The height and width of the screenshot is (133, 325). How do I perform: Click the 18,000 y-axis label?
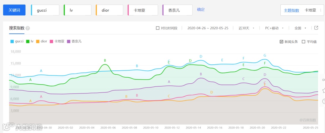point(16,51)
